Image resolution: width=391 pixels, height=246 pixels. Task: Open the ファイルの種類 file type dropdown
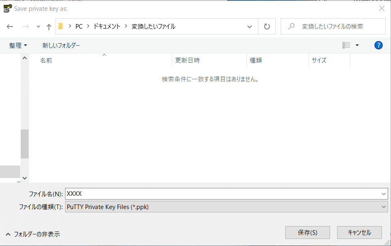[384, 207]
